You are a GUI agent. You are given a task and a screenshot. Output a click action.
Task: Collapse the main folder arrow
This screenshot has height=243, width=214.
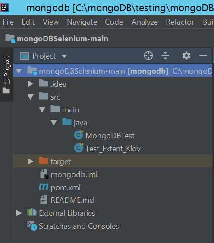[42, 110]
